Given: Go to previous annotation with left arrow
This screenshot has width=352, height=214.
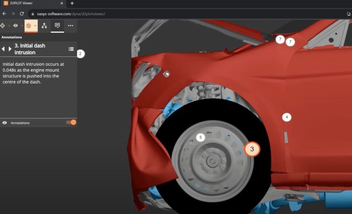Looking at the screenshot, I should click(x=3, y=49).
